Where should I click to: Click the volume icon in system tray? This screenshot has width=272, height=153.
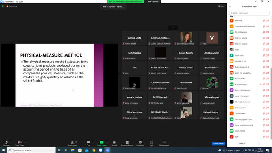(253, 150)
